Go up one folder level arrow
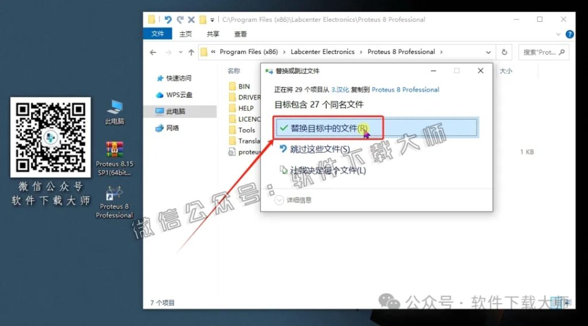Image resolution: width=588 pixels, height=326 pixels. (x=191, y=52)
